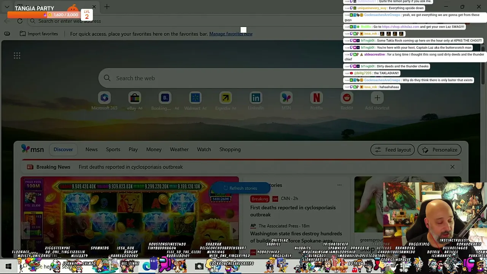Open the Washington state fires story
The width and height of the screenshot is (487, 274).
pos(296,237)
